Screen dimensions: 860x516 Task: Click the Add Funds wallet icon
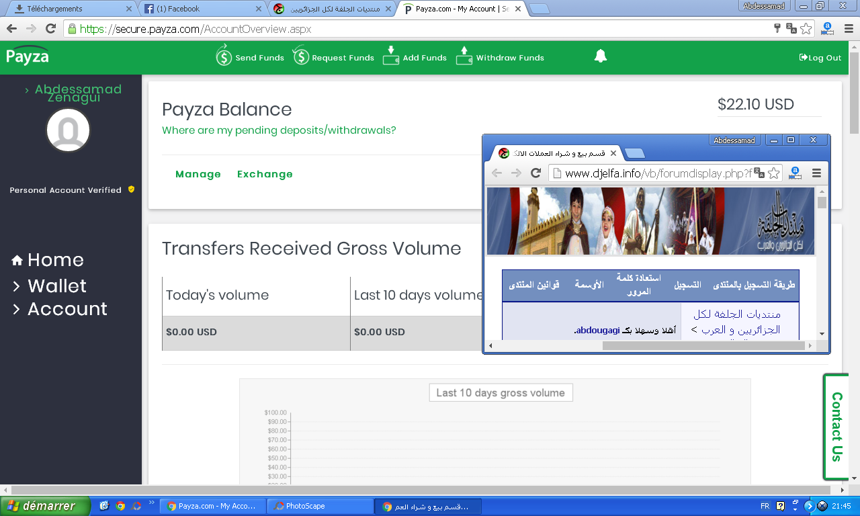pyautogui.click(x=391, y=56)
